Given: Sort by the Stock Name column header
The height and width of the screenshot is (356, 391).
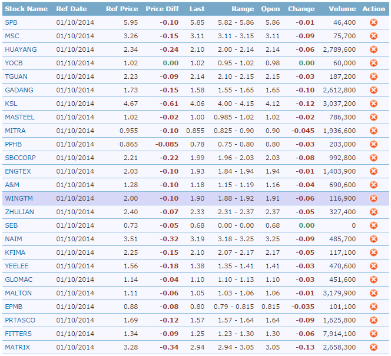Looking at the screenshot, I should [26, 9].
